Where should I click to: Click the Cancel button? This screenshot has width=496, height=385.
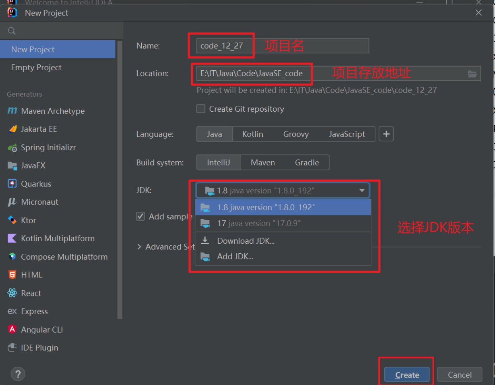(x=459, y=375)
